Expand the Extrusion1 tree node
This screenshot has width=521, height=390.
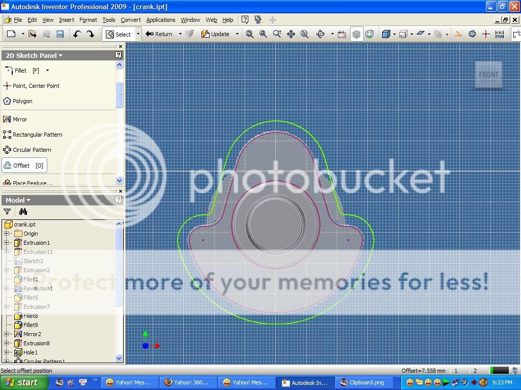[x=7, y=243]
